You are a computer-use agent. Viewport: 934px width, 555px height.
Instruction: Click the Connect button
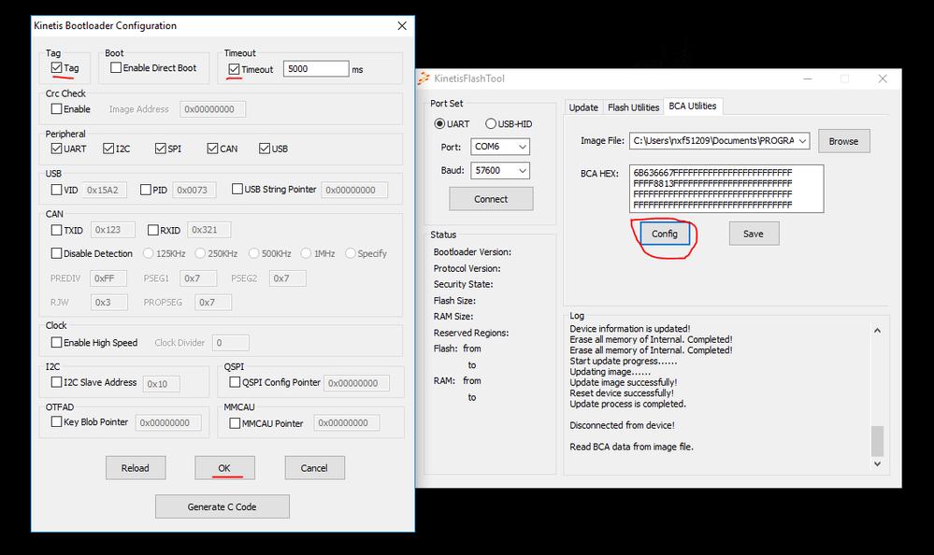(x=491, y=199)
